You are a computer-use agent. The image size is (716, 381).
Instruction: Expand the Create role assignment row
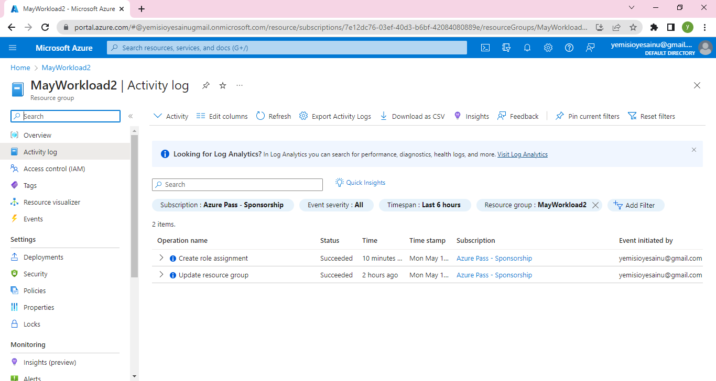coord(161,258)
